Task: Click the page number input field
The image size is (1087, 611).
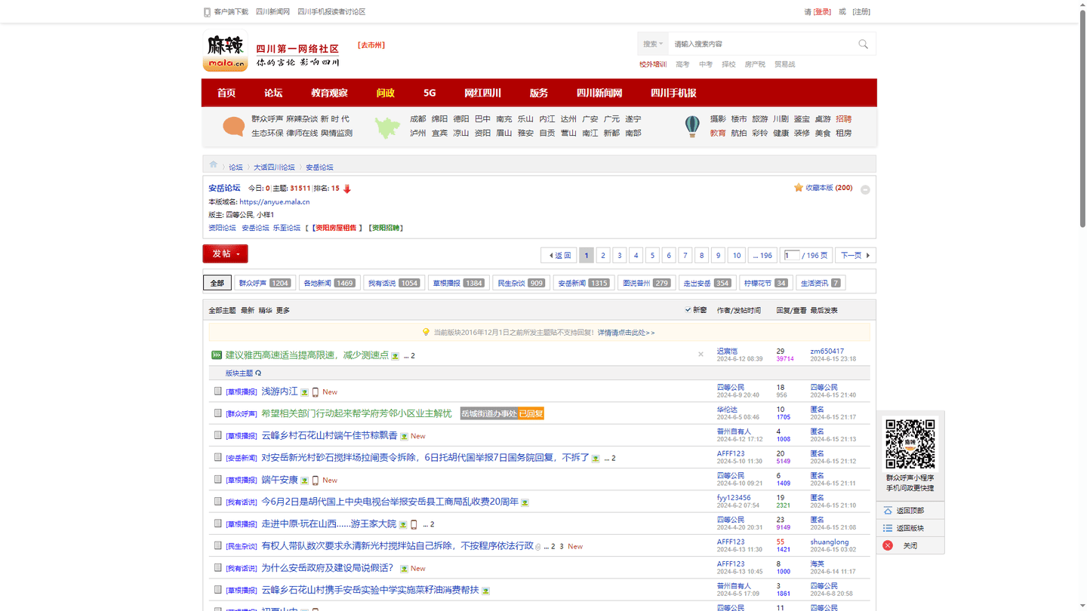Action: click(791, 255)
